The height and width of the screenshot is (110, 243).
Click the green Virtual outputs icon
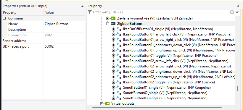(107, 103)
